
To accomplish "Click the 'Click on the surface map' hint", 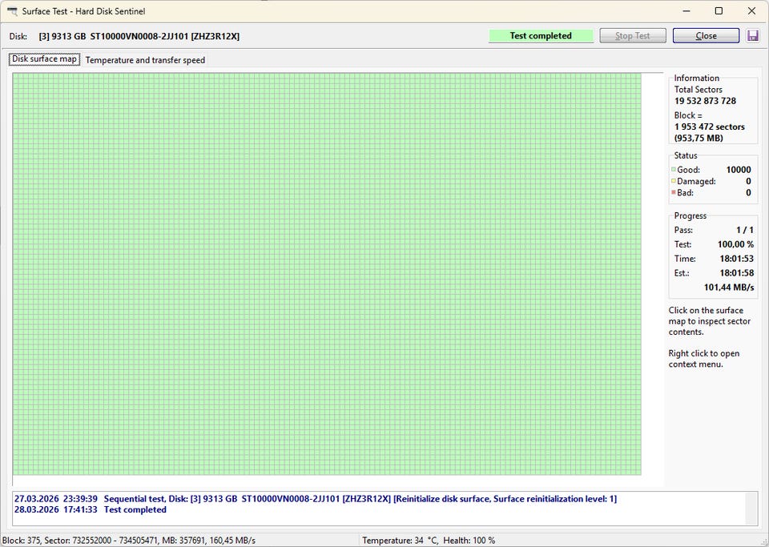I will [709, 321].
